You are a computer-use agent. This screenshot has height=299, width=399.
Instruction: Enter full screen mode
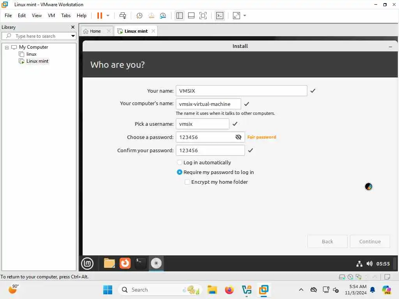click(203, 16)
